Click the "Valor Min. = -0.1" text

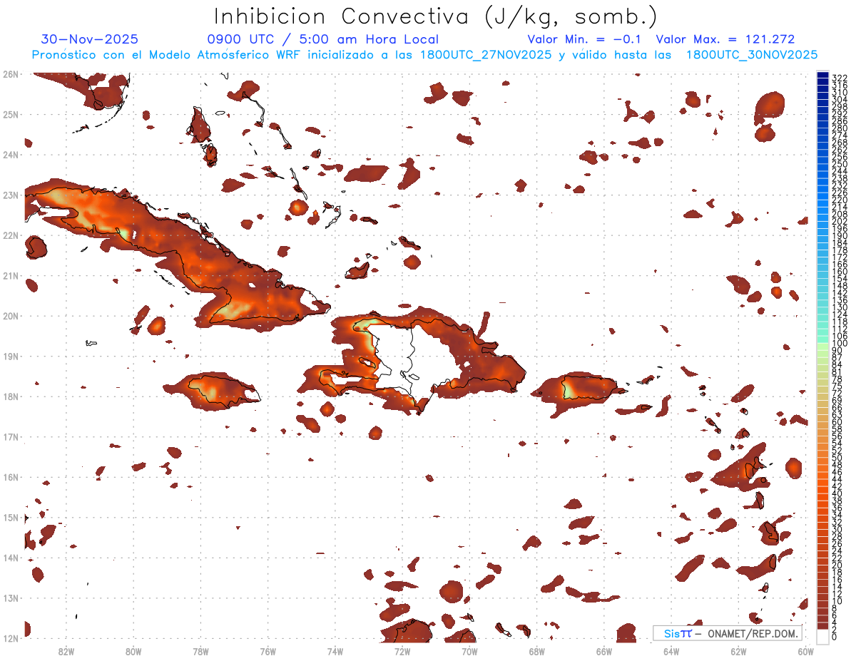(585, 39)
